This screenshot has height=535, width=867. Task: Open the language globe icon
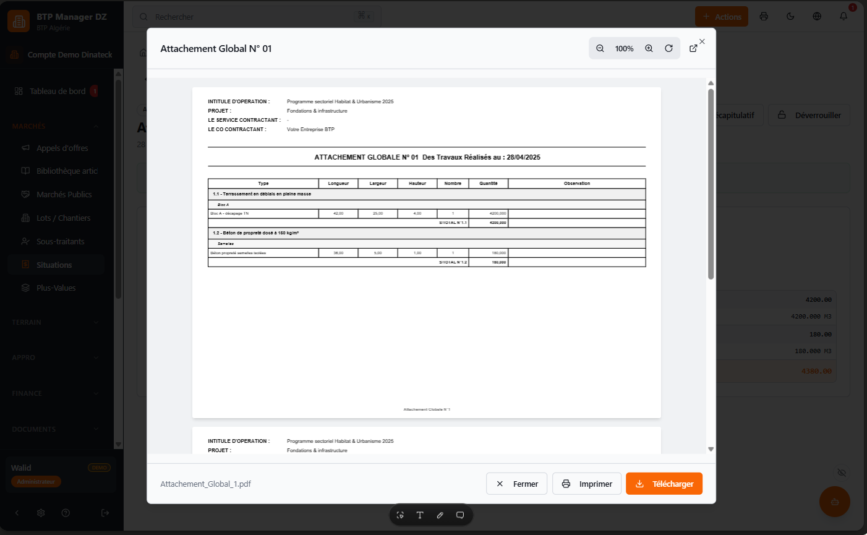[817, 17]
